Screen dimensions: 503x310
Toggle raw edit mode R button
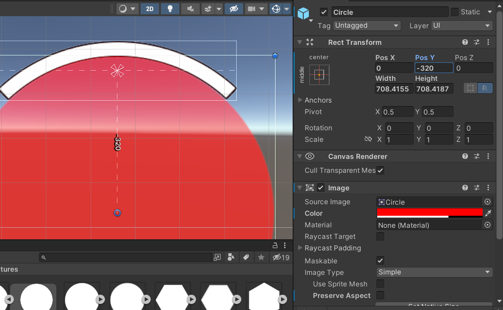(485, 88)
